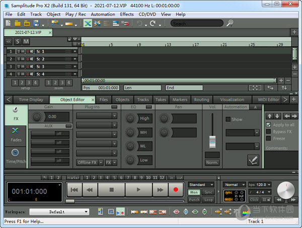The width and height of the screenshot is (302, 228).
Task: Jump to start with the skip-back transport button
Action: 74,190
